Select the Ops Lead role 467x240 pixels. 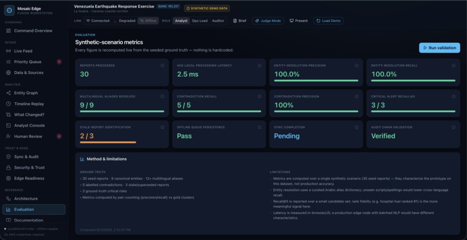pyautogui.click(x=199, y=21)
